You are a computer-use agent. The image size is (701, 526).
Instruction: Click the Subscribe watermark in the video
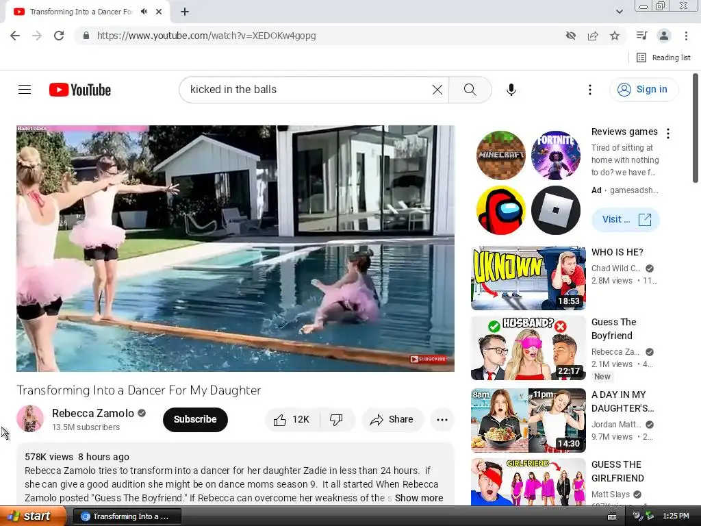pos(429,359)
